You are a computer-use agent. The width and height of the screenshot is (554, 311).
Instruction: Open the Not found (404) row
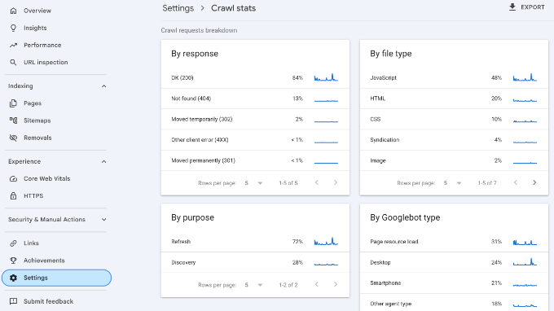255,99
